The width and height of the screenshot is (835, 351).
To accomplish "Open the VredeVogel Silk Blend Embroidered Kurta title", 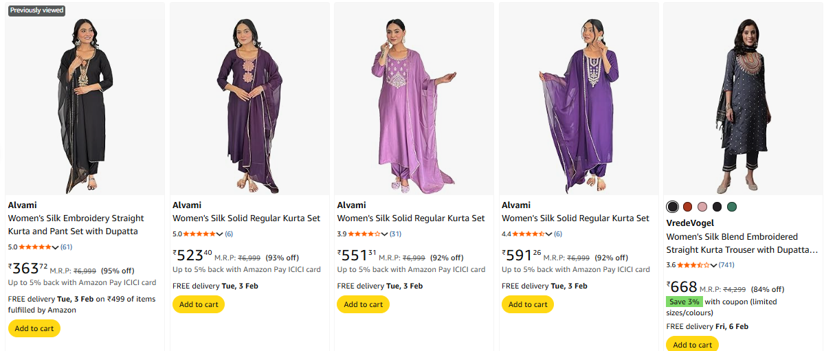I will [742, 243].
